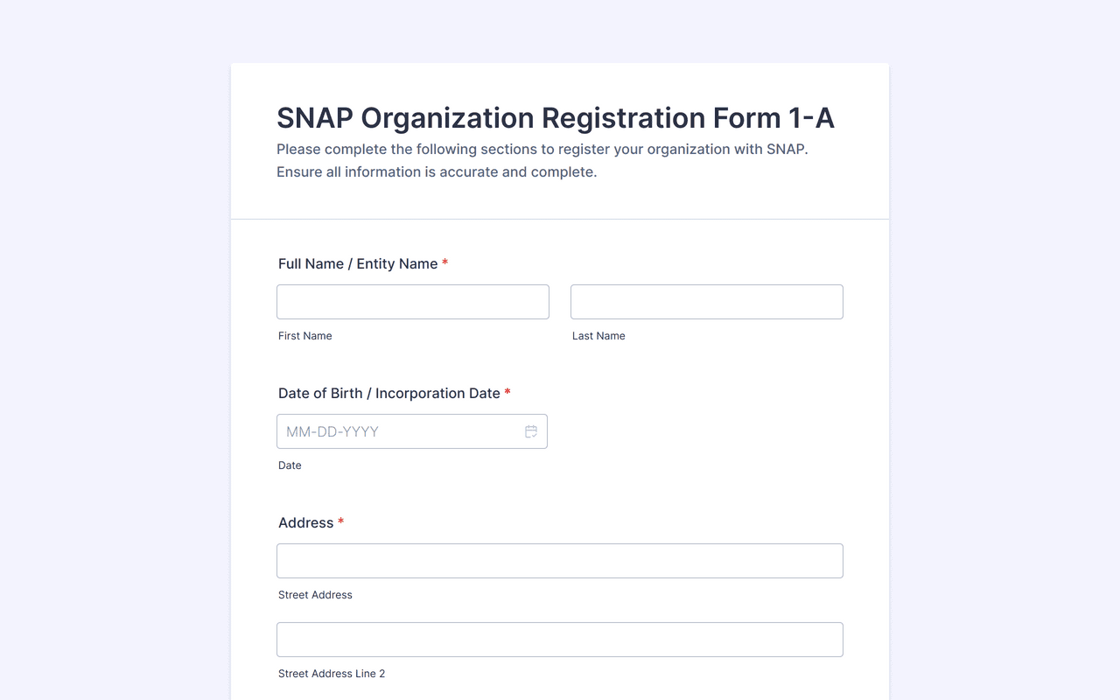Screen dimensions: 1120x700
Task: Click the SNAP Organization Registration Form 1-A heading
Action: [x=556, y=118]
